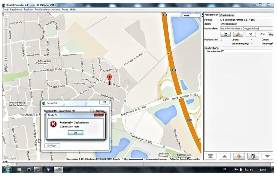Open the media player taskbar icon
This screenshot has width=277, height=177.
(19, 170)
